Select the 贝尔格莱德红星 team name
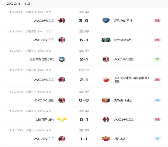The height and width of the screenshot is (147, 168). pyautogui.click(x=132, y=80)
